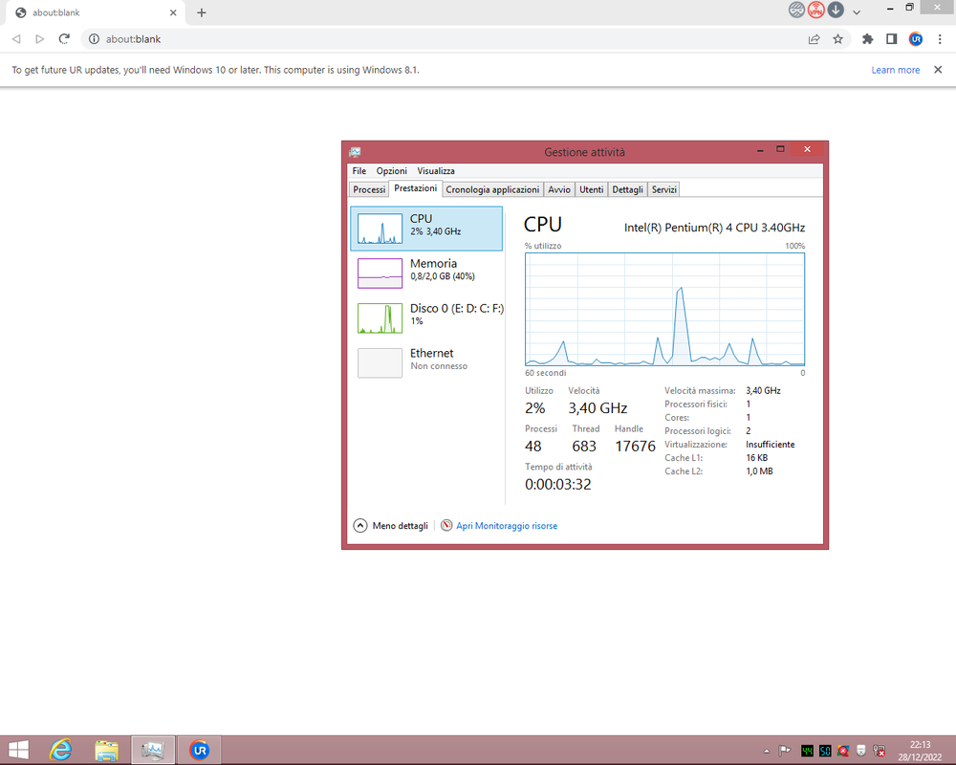Open the Action Center flag icon
The image size is (956, 765).
pyautogui.click(x=785, y=751)
